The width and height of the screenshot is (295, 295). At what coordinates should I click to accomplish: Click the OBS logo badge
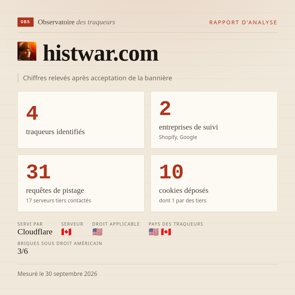(x=26, y=22)
